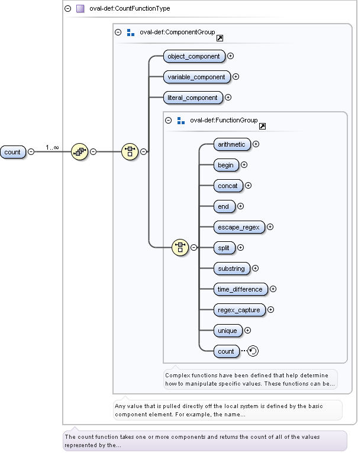
Task: Click the sequence compositor icon next to count
Action: pos(79,151)
